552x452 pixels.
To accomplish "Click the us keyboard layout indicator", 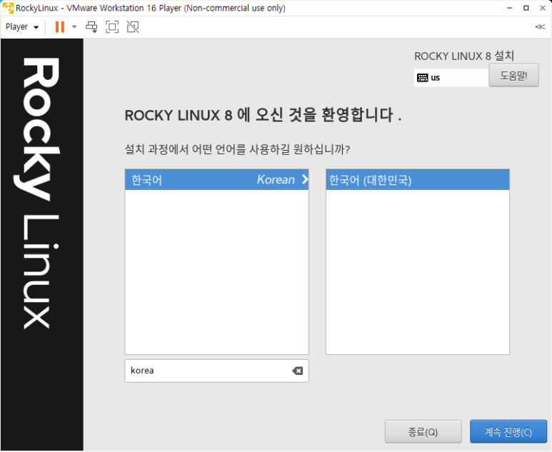I will tap(451, 77).
